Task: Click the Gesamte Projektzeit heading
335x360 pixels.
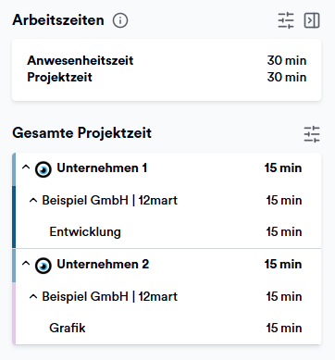Action: (81, 133)
